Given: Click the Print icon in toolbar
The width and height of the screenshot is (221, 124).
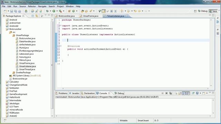Looking at the screenshot, I should pyautogui.click(x=20, y=11).
